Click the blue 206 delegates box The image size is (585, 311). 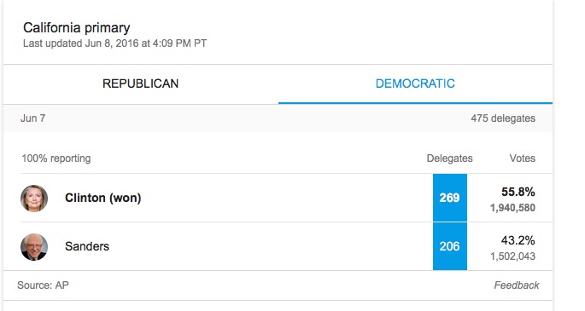[450, 246]
